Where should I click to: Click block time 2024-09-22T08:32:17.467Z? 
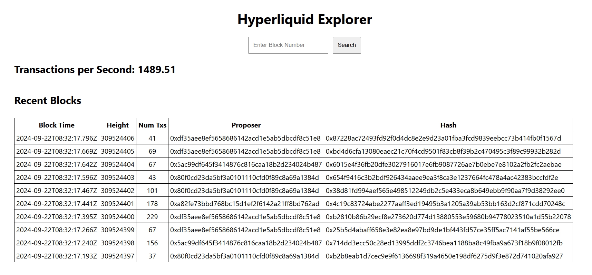[57, 191]
